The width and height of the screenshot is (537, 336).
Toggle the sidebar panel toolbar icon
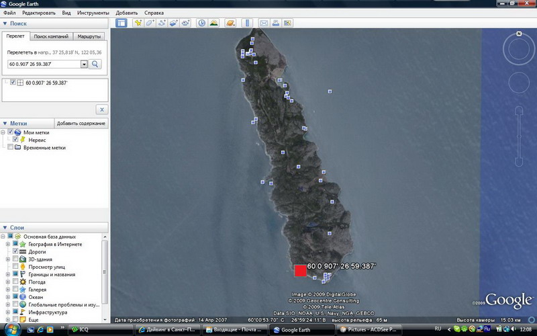[121, 23]
